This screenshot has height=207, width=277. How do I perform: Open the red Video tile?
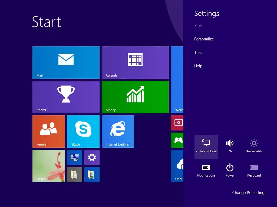coord(177,123)
